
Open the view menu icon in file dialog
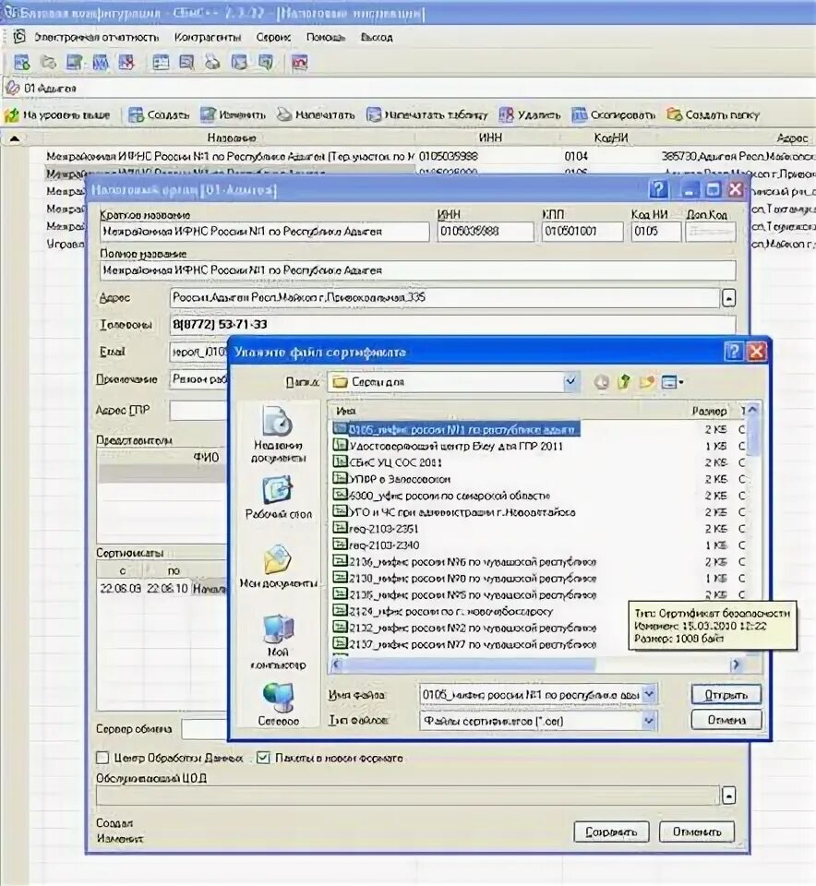(672, 382)
